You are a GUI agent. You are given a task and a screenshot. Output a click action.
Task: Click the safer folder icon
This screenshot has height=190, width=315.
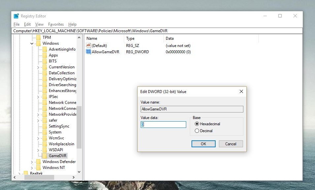click(x=45, y=120)
